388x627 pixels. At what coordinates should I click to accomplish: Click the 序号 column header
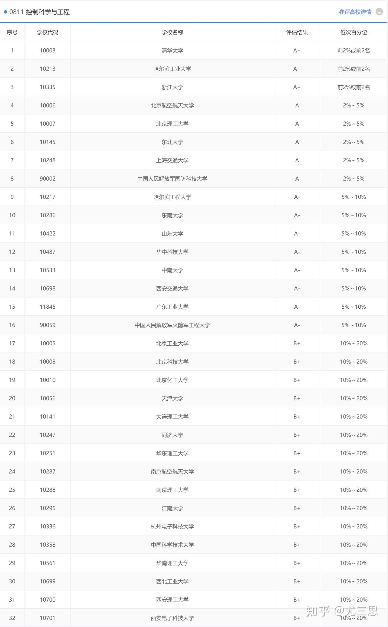point(12,32)
